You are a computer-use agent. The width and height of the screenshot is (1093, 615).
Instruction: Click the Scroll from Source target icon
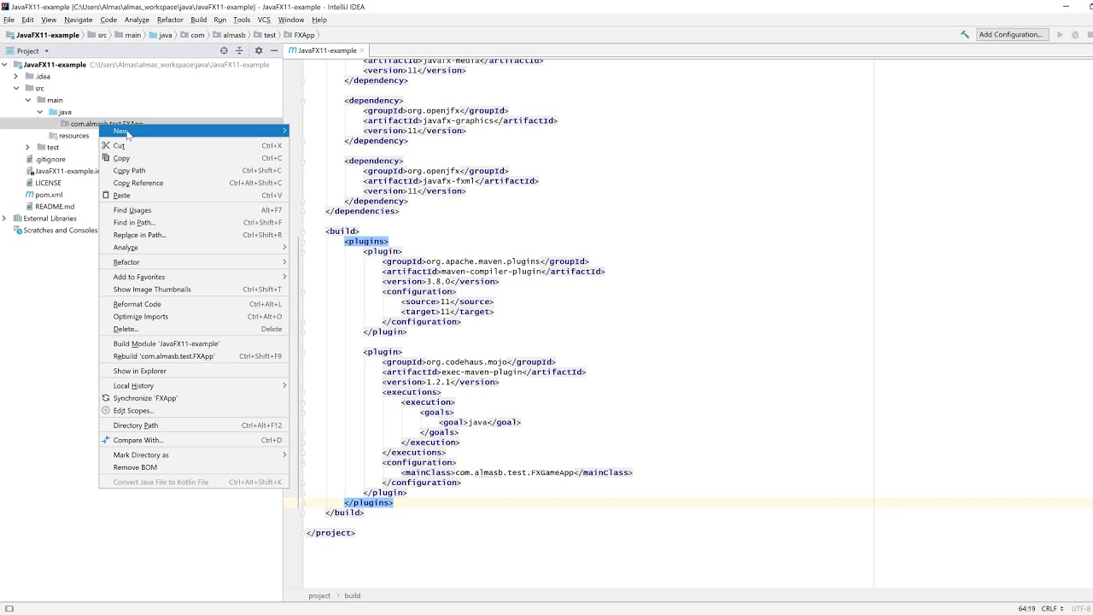[224, 50]
